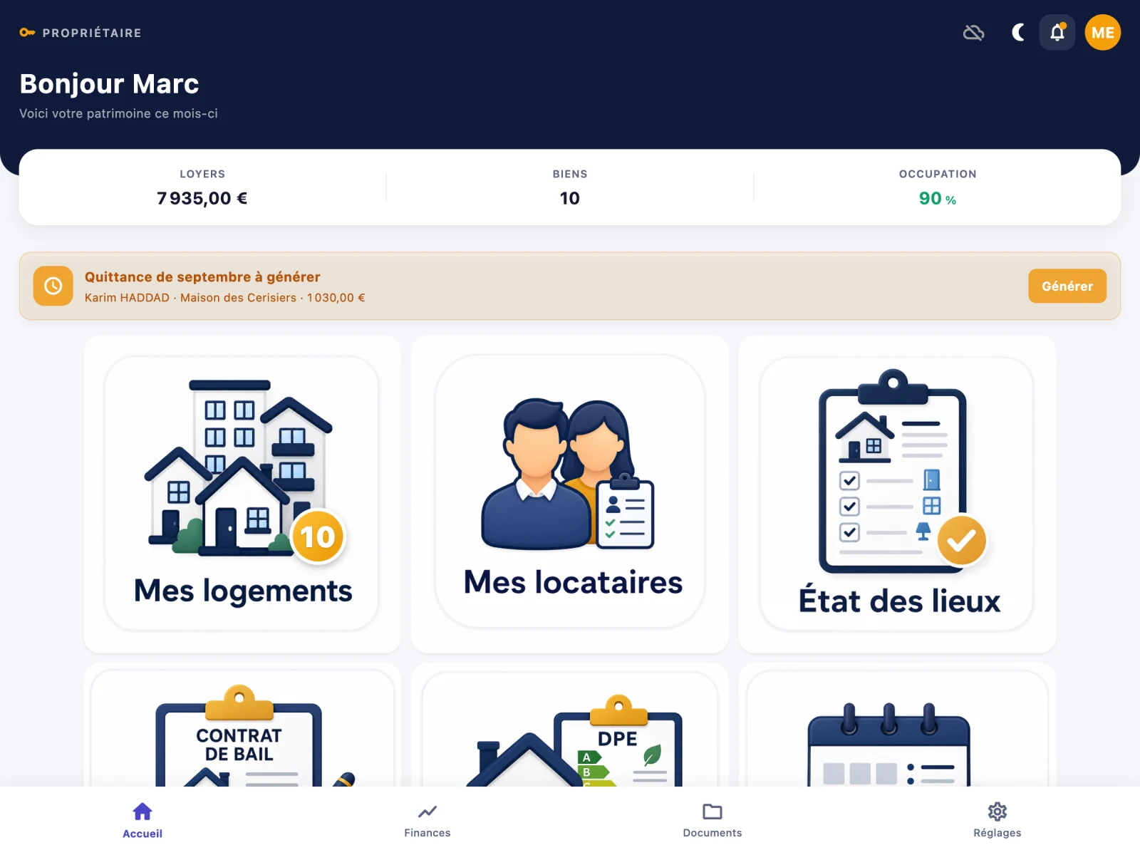
Task: Open the calendar card
Action: pyautogui.click(x=898, y=725)
